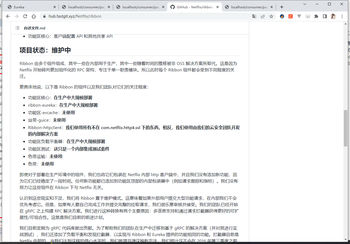Close the GitHub Netflix/ribbon tab
350x244 pixels.
[217, 7]
